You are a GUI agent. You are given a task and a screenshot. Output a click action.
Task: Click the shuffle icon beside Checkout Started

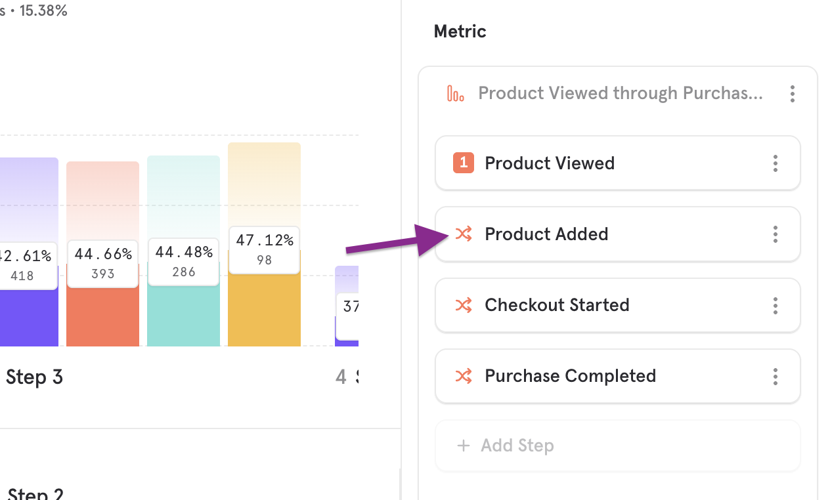pyautogui.click(x=464, y=305)
